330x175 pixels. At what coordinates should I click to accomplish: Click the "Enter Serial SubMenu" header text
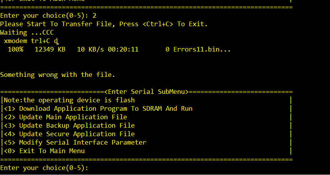click(x=146, y=92)
